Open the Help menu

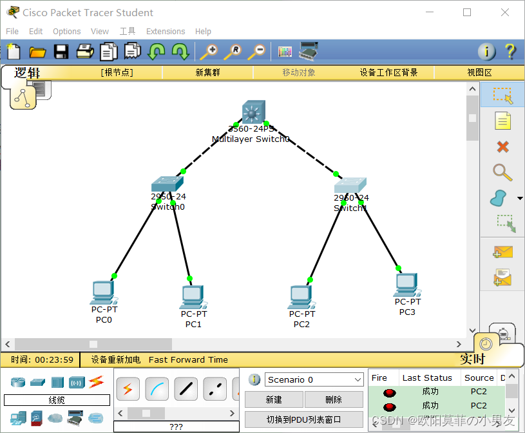pyautogui.click(x=203, y=31)
